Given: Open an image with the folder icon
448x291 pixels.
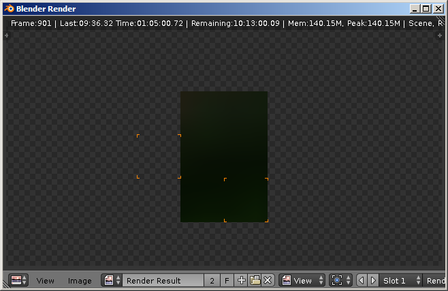Looking at the screenshot, I should pyautogui.click(x=255, y=280).
